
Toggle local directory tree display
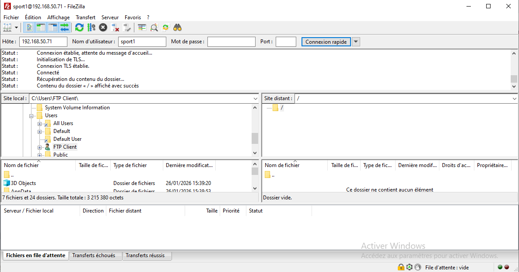(x=41, y=28)
